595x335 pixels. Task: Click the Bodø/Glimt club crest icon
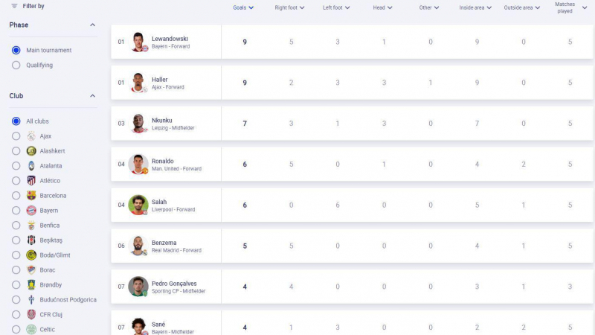(31, 255)
